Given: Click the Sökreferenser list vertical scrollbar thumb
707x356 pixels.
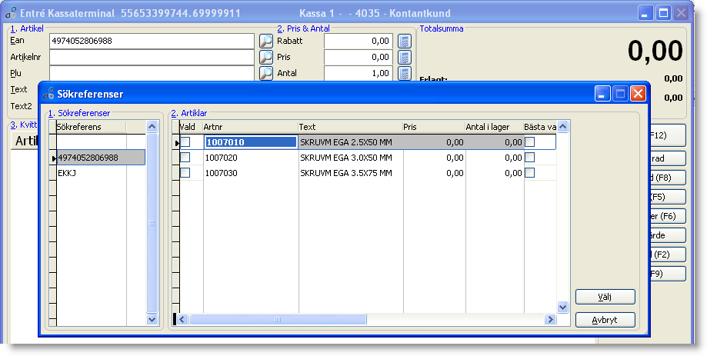Looking at the screenshot, I should 152,223.
